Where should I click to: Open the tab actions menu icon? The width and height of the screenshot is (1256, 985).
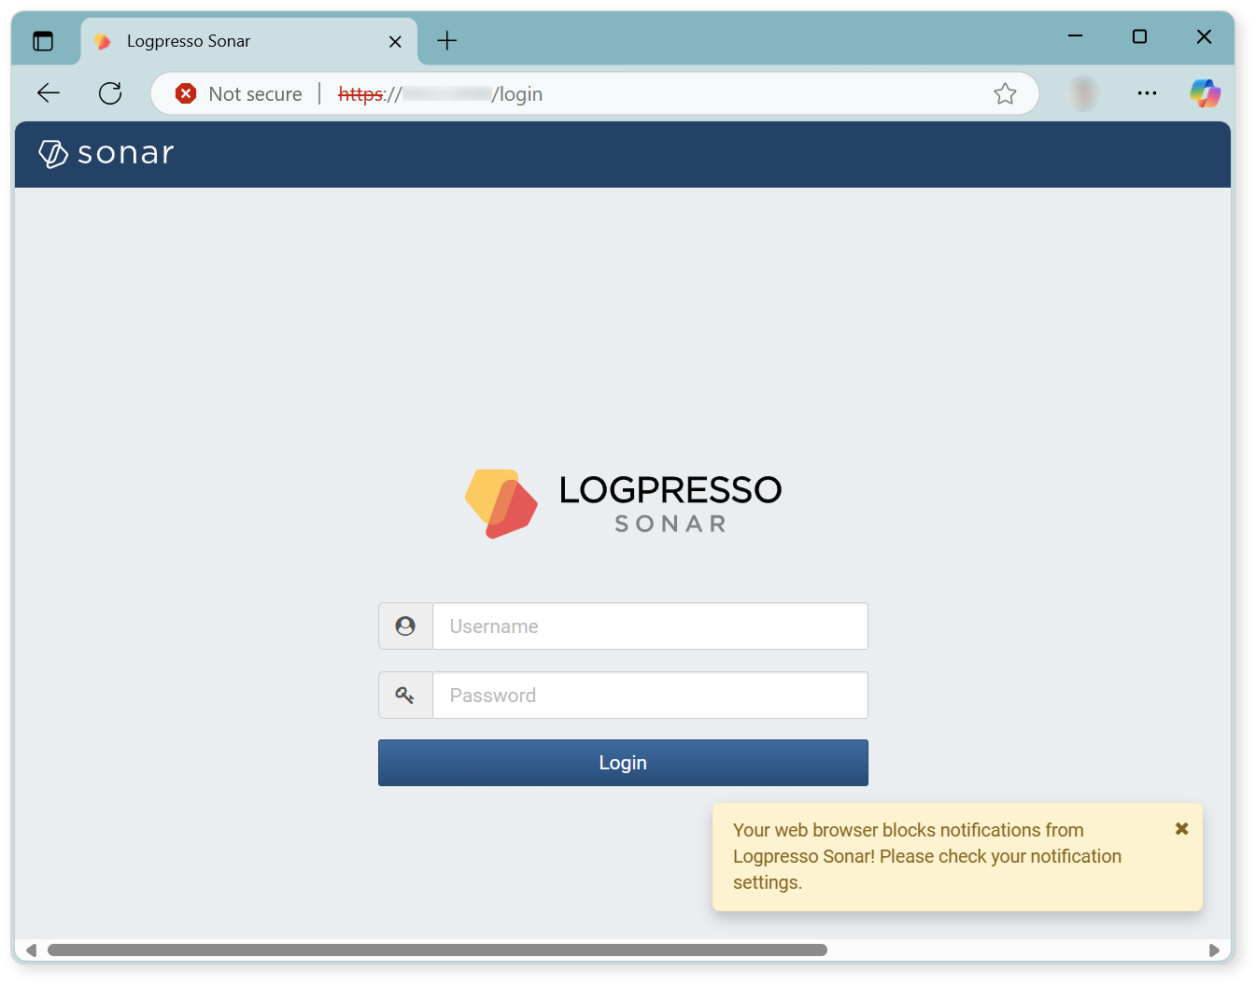pos(43,41)
